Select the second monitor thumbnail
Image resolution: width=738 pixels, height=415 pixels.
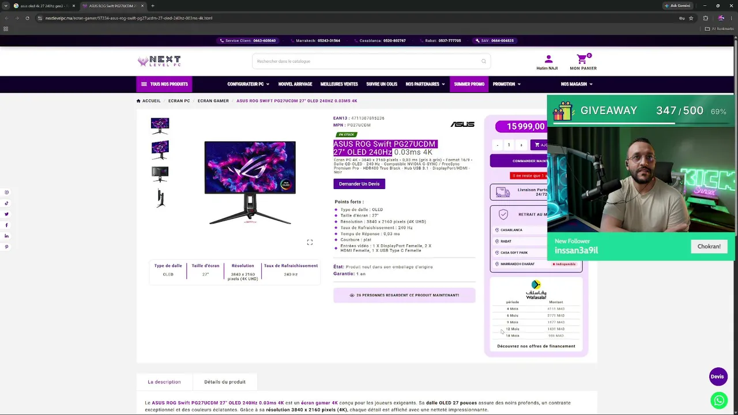160,150
